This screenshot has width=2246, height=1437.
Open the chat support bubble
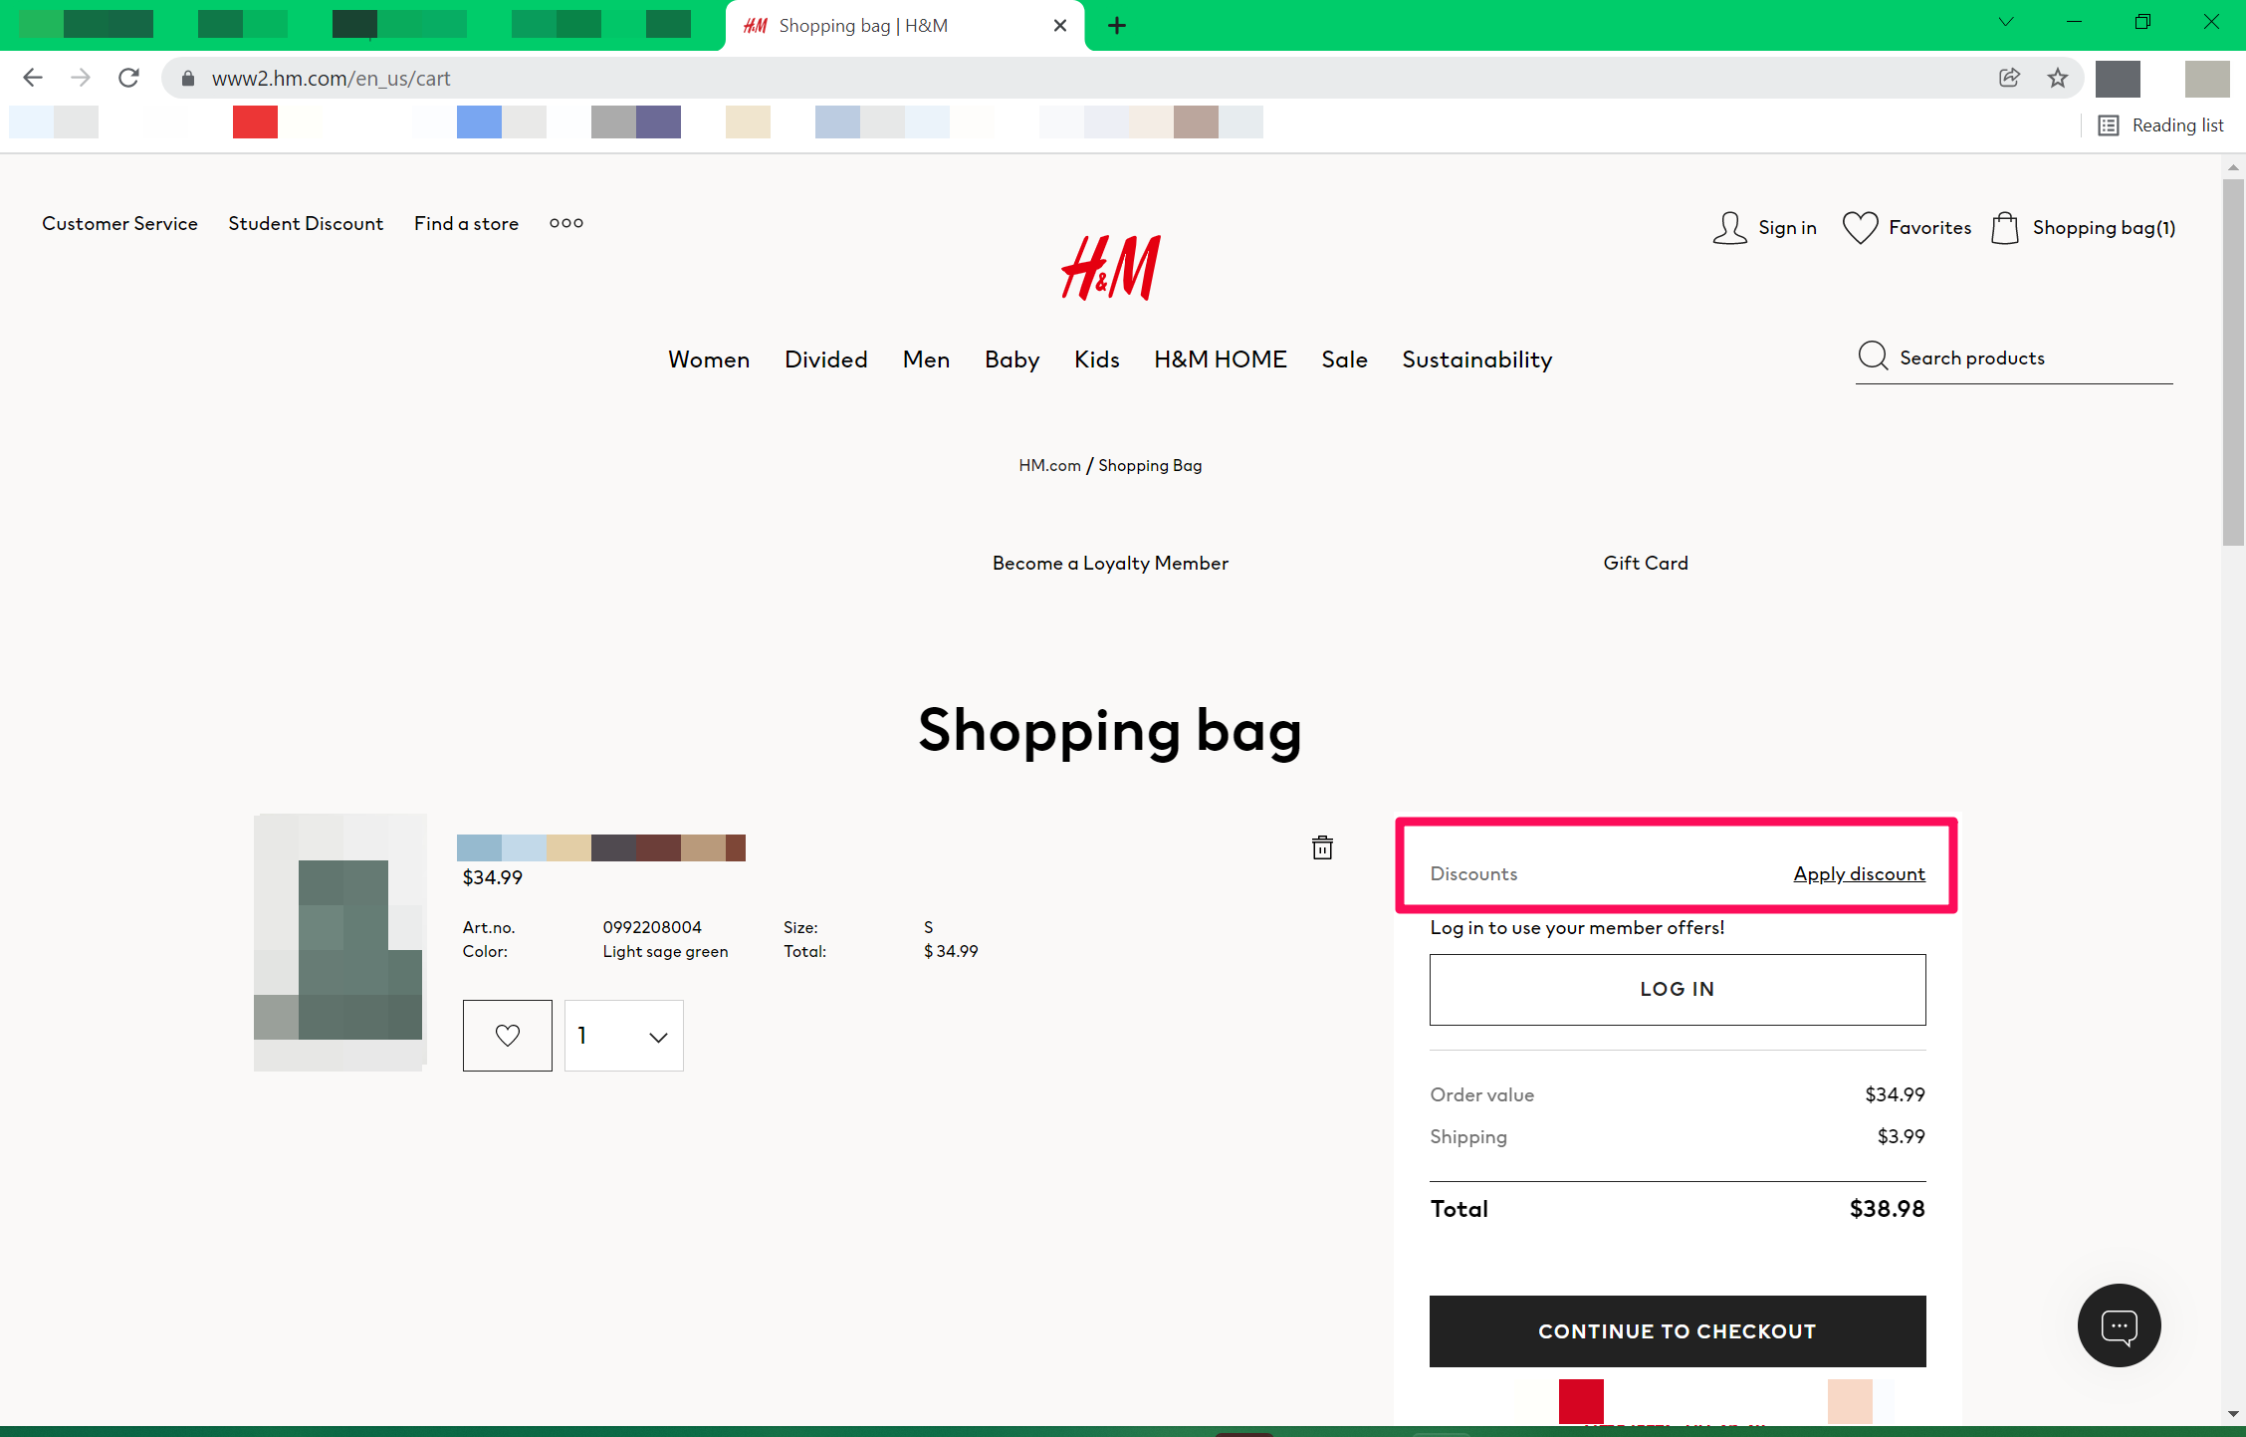[2119, 1325]
